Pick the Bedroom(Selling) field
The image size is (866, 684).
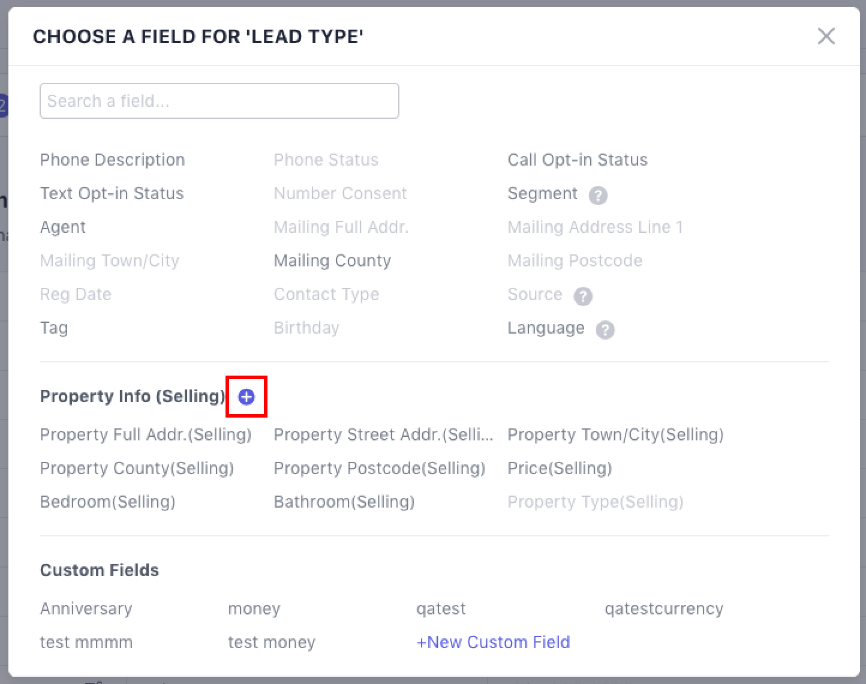tap(107, 502)
